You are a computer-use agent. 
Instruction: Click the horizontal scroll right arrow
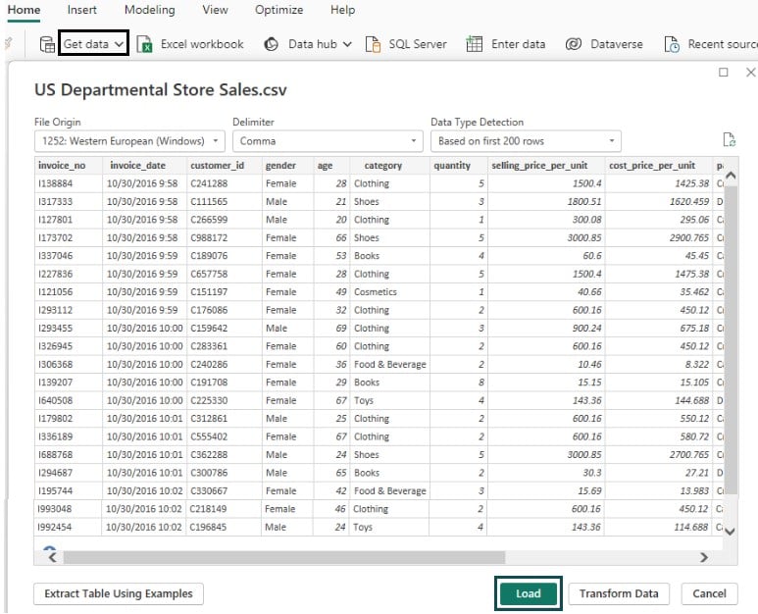704,557
